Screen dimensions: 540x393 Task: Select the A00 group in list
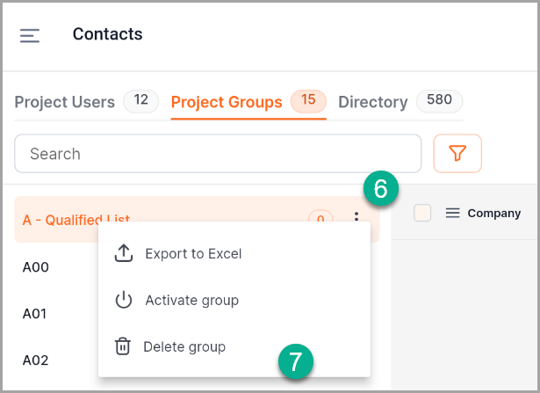(36, 267)
